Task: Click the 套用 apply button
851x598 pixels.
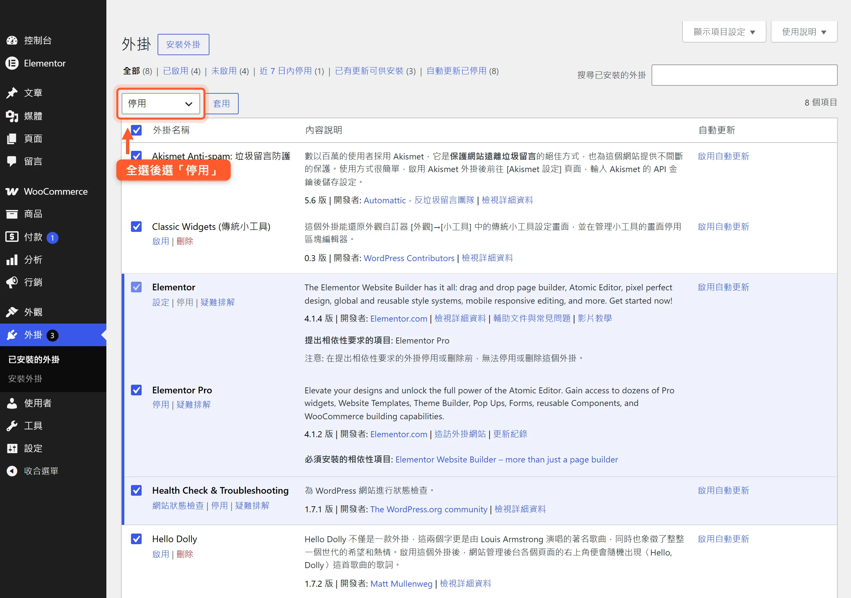Action: (x=222, y=104)
